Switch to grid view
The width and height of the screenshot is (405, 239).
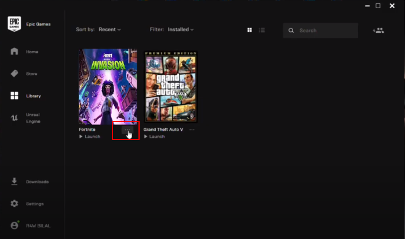(250, 30)
